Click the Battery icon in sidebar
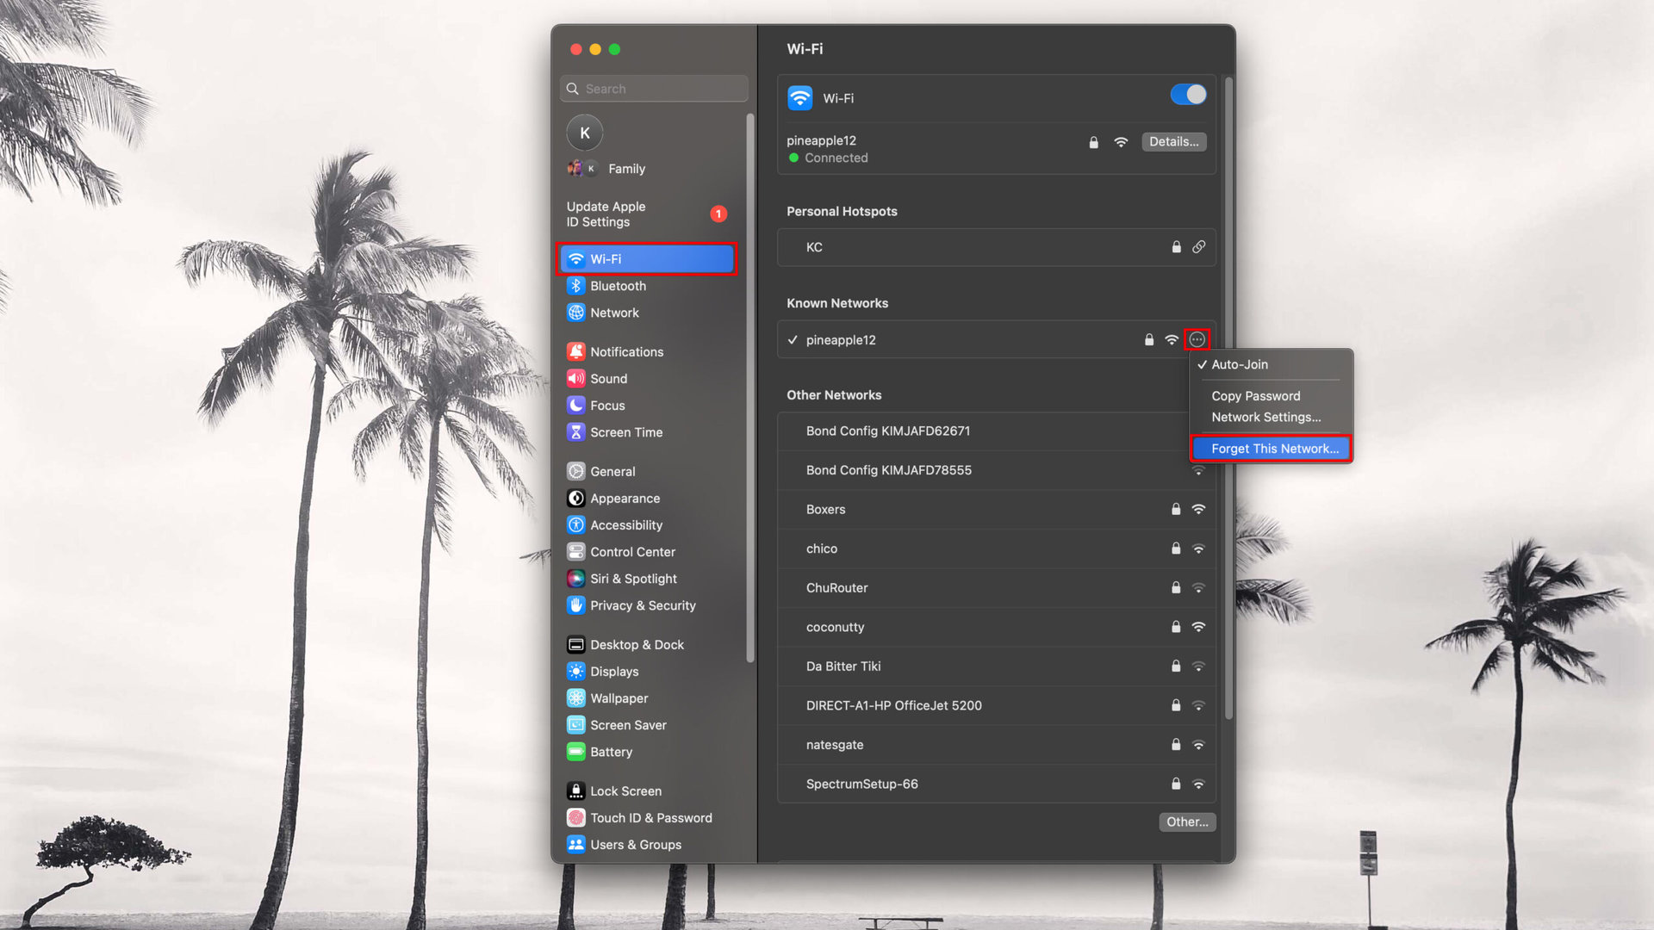Image resolution: width=1654 pixels, height=930 pixels. point(575,752)
